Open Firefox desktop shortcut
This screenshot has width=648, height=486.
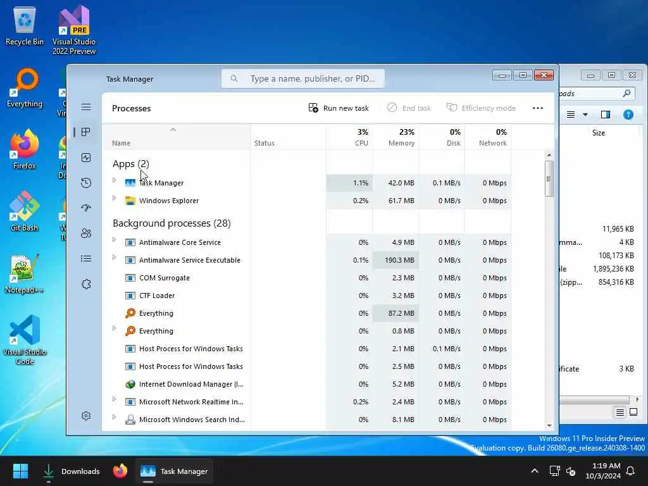coord(25,149)
